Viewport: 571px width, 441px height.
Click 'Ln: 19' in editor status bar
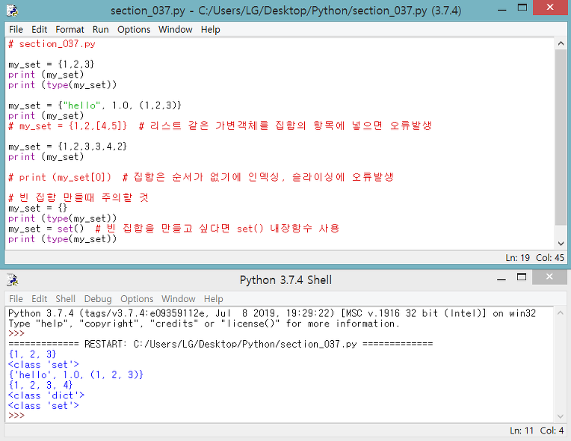pyautogui.click(x=517, y=257)
